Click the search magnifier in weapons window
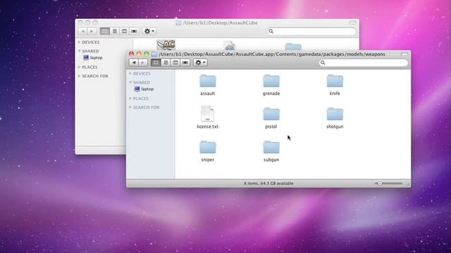This screenshot has height=253, width=451. (x=323, y=63)
